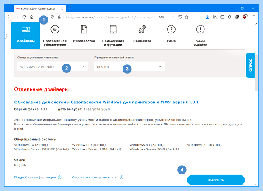This screenshot has height=191, width=263.
Task: Click the tablet icon for Приложения и функции
Action: tap(113, 29)
